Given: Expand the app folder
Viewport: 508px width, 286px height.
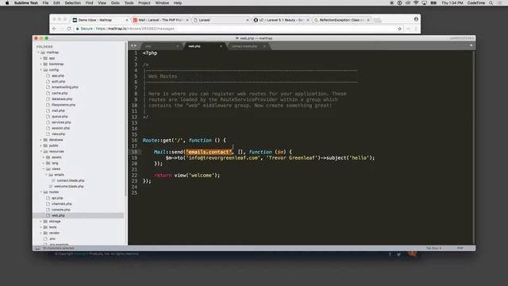Looking at the screenshot, I should coord(41,58).
